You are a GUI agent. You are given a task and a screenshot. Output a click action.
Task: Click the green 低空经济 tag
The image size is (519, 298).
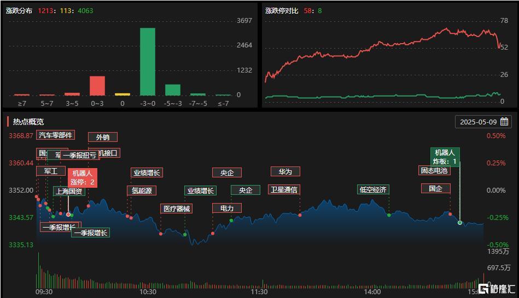(373, 189)
